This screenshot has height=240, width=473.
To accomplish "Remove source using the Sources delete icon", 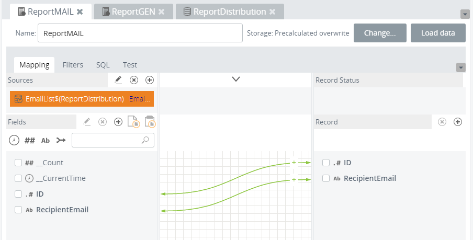I will pyautogui.click(x=134, y=80).
